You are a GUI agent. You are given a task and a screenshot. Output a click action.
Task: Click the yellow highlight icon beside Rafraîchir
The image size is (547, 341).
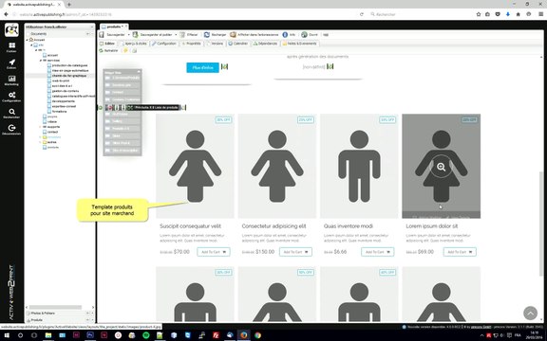pyautogui.click(x=125, y=51)
